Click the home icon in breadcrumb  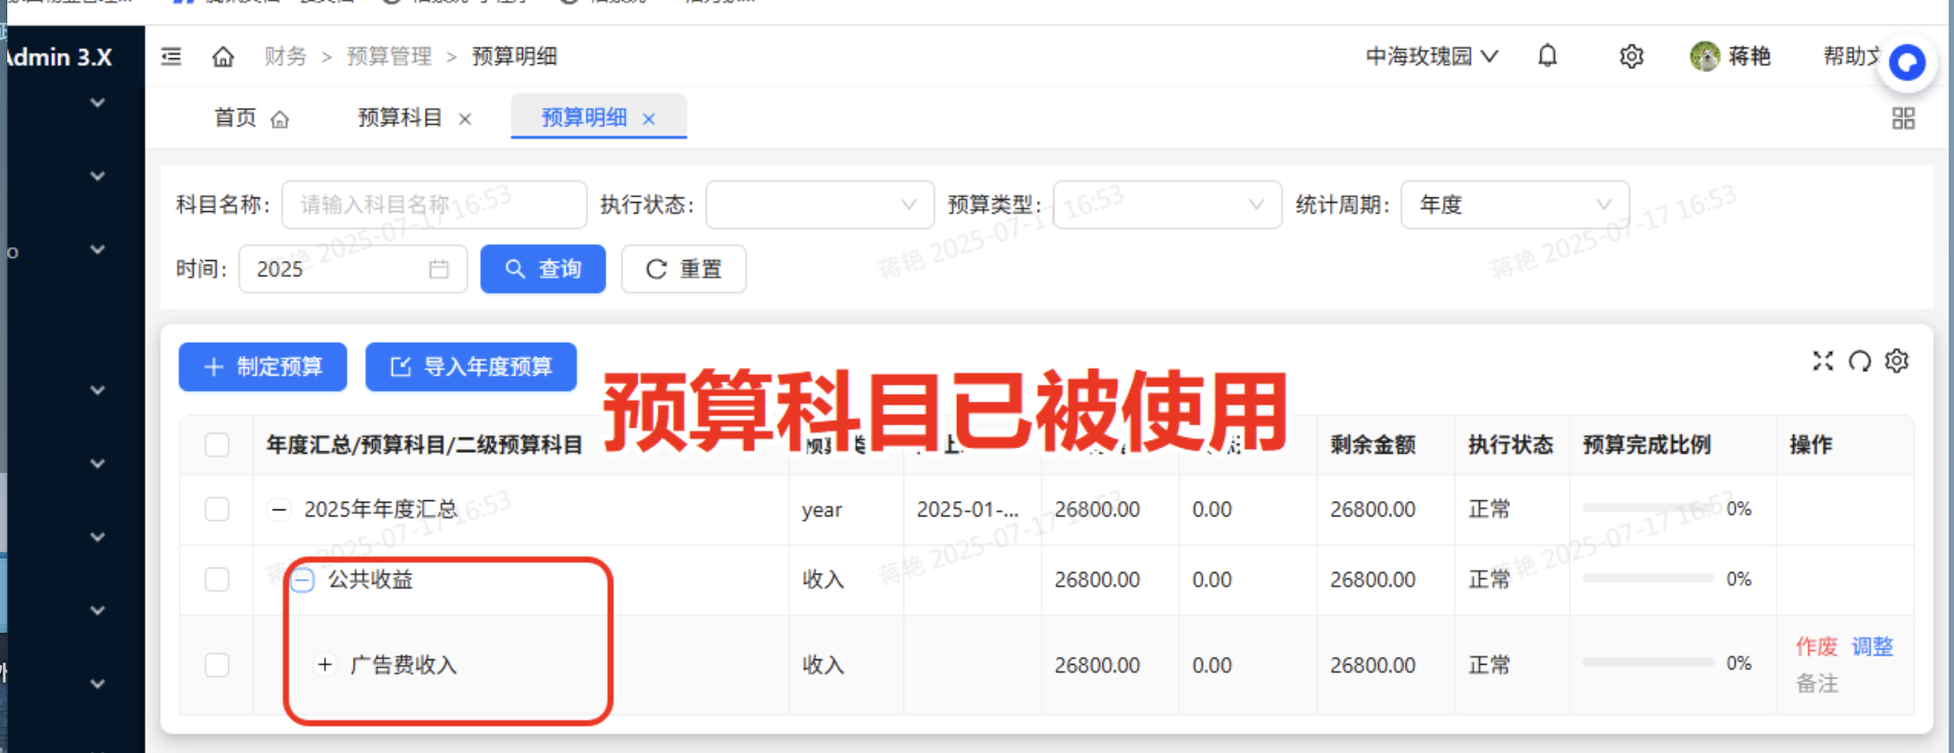(x=223, y=56)
